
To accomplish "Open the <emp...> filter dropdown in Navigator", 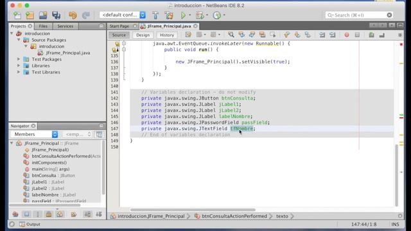I will 78,134.
